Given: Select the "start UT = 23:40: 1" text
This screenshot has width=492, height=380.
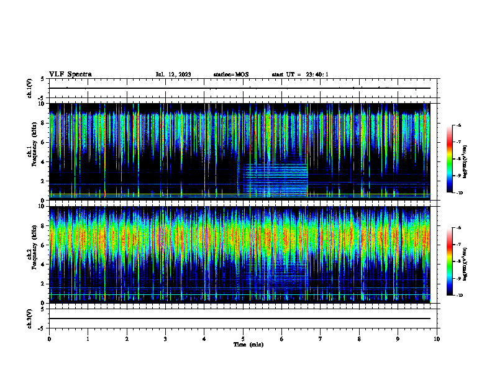Looking at the screenshot, I should tap(300, 75).
